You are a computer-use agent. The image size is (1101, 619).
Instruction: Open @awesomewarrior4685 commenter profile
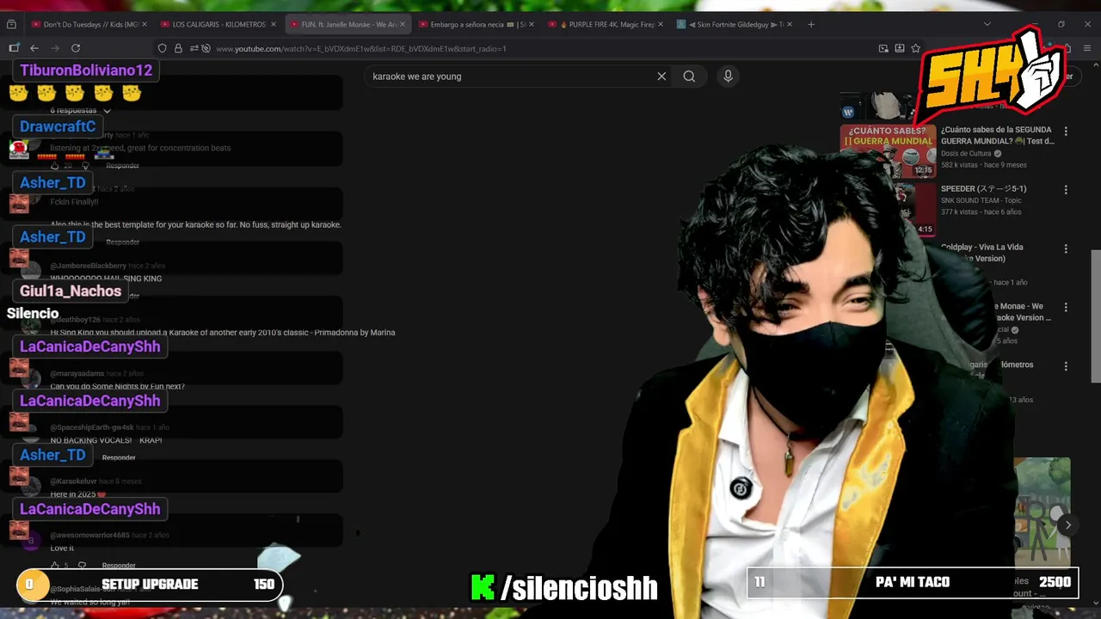[89, 535]
